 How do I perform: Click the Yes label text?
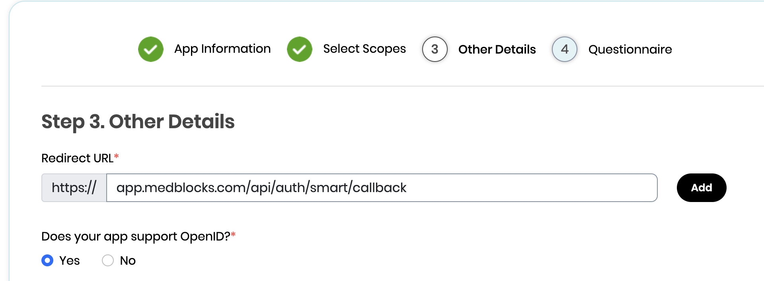click(70, 260)
